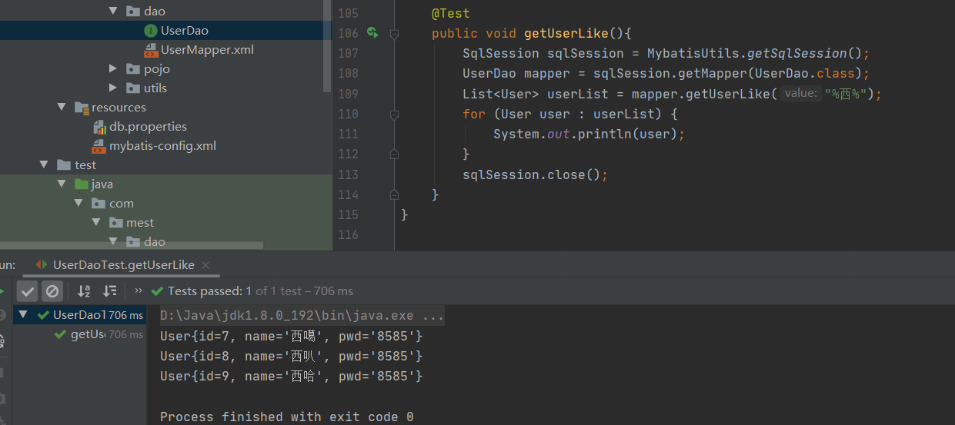Open db.properties file

[148, 126]
